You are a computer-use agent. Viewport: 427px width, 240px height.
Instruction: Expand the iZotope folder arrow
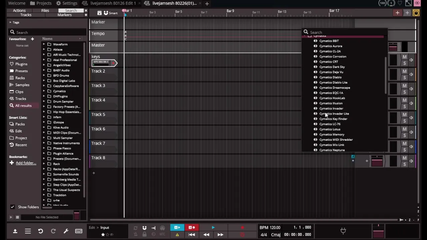click(44, 122)
